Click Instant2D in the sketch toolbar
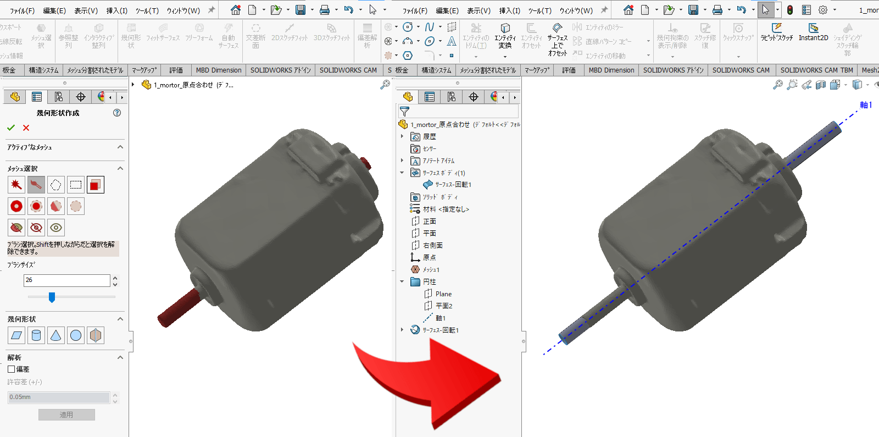The width and height of the screenshot is (879, 437). click(813, 32)
